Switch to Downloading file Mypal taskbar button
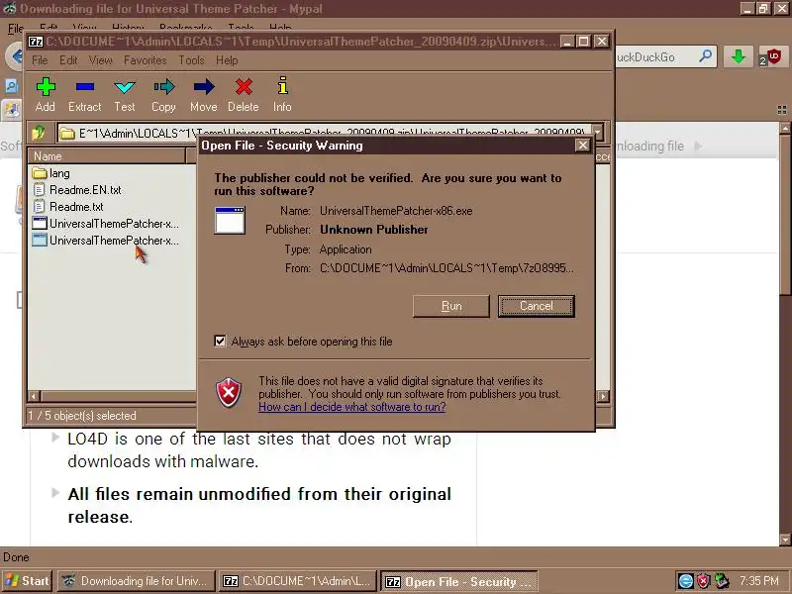Screen dimensions: 792x594 (136, 581)
